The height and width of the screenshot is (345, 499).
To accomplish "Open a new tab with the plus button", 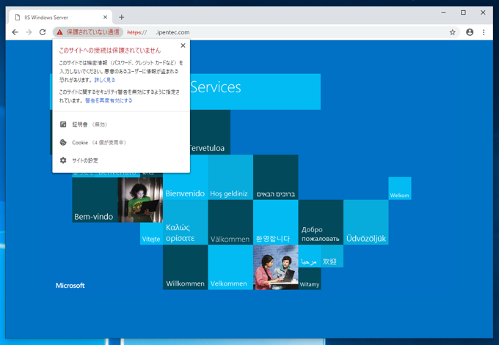I will [x=121, y=17].
